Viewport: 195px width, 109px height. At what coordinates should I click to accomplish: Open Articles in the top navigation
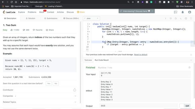point(60,12)
